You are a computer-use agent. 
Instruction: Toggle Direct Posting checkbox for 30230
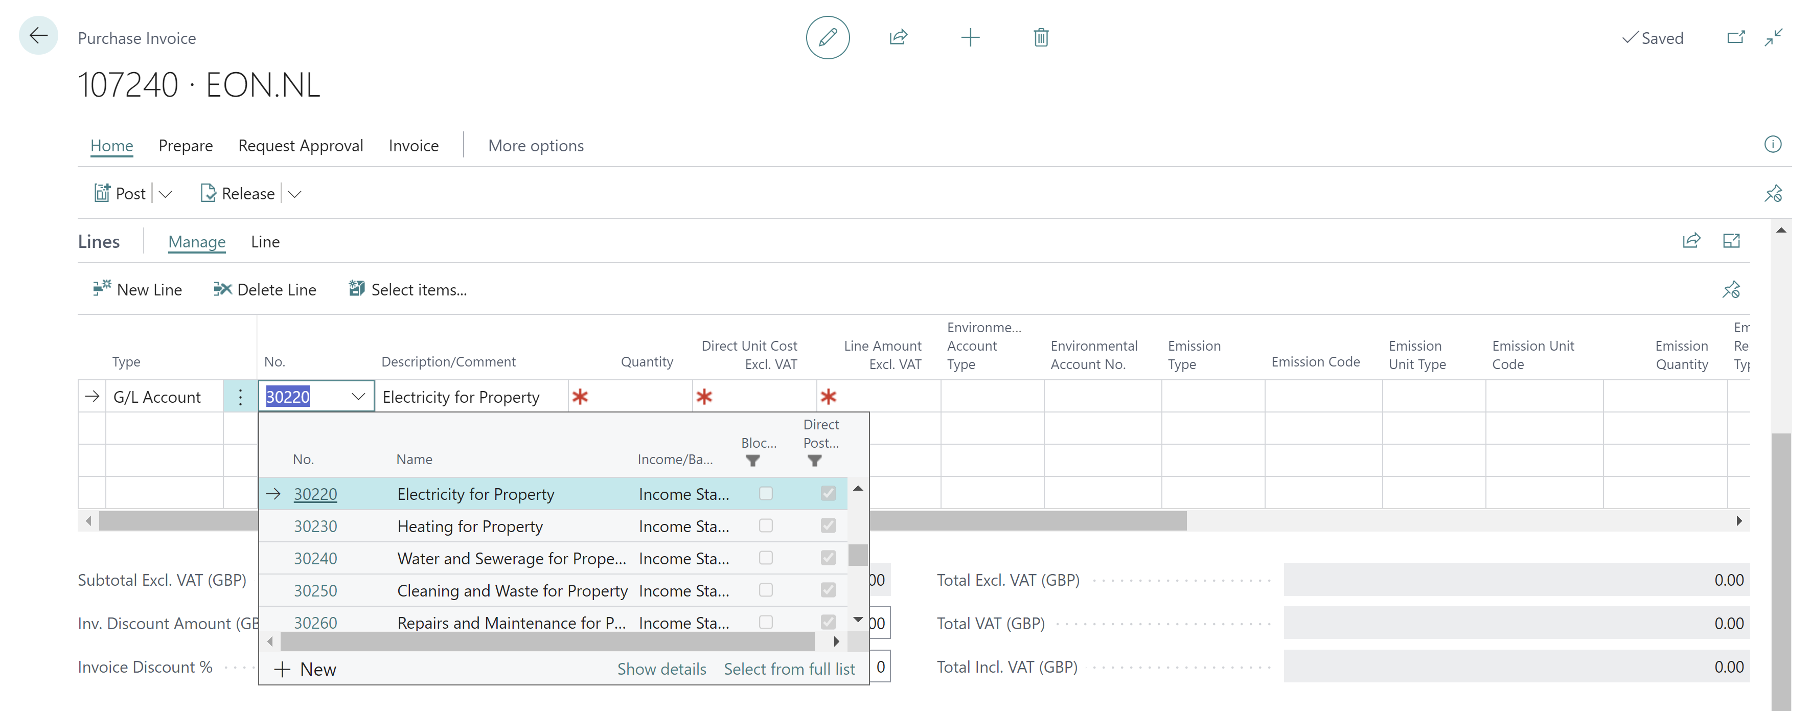coord(829,525)
